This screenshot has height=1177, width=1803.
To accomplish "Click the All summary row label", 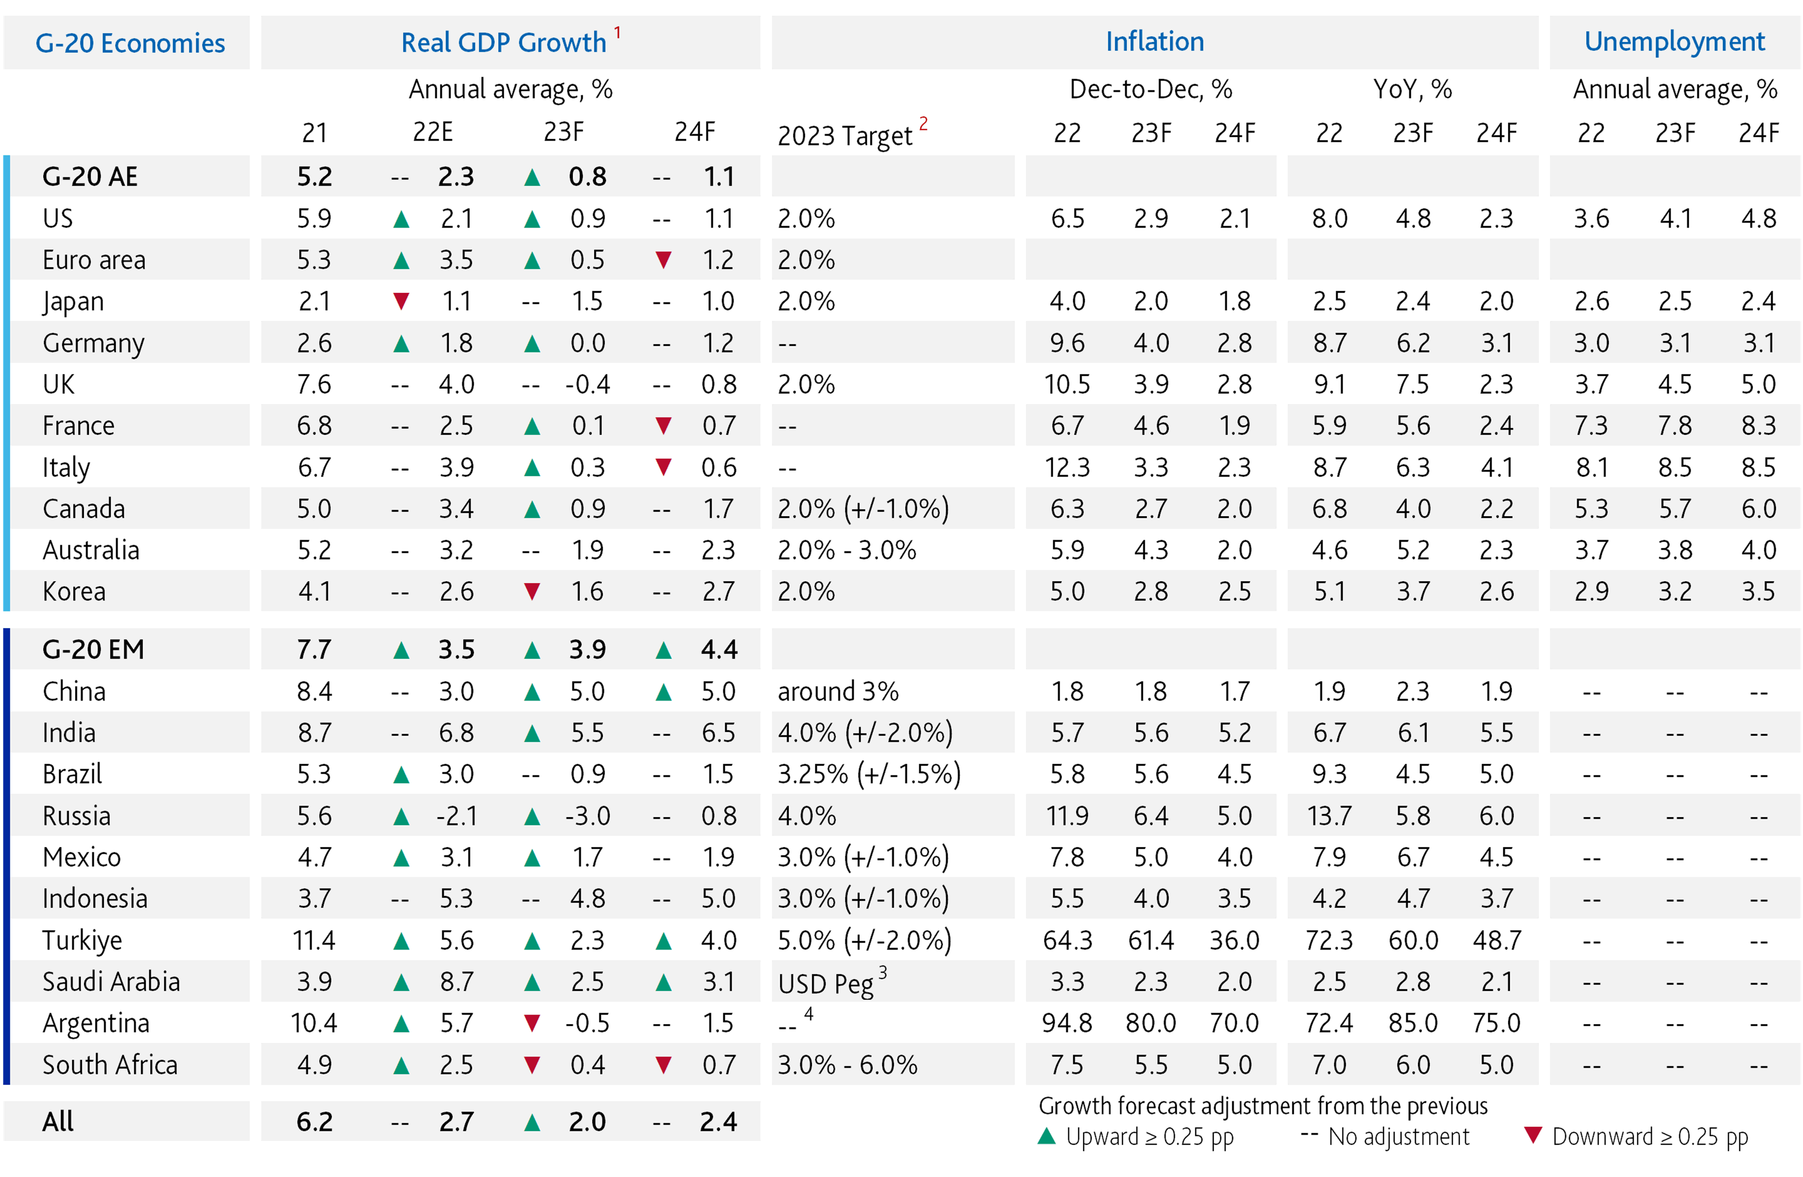I will 58,1121.
